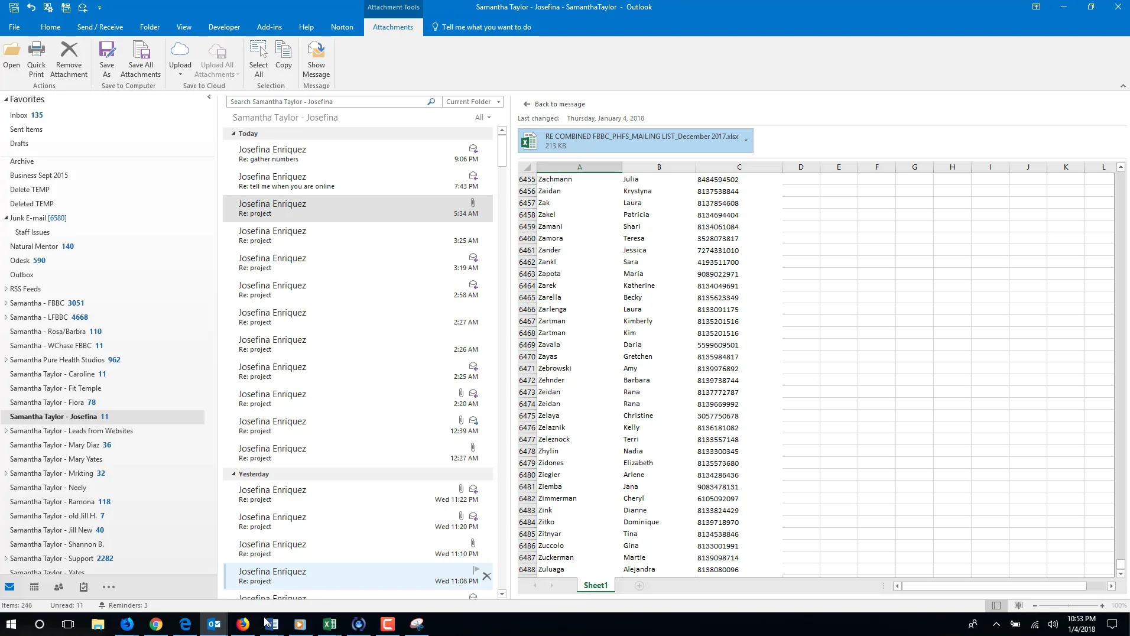Image resolution: width=1130 pixels, height=636 pixels.
Task: Adjust the zoom slider in the status bar
Action: tap(1070, 605)
